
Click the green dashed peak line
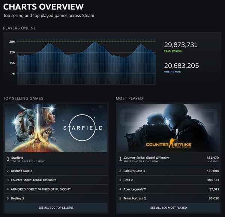(x=124, y=42)
